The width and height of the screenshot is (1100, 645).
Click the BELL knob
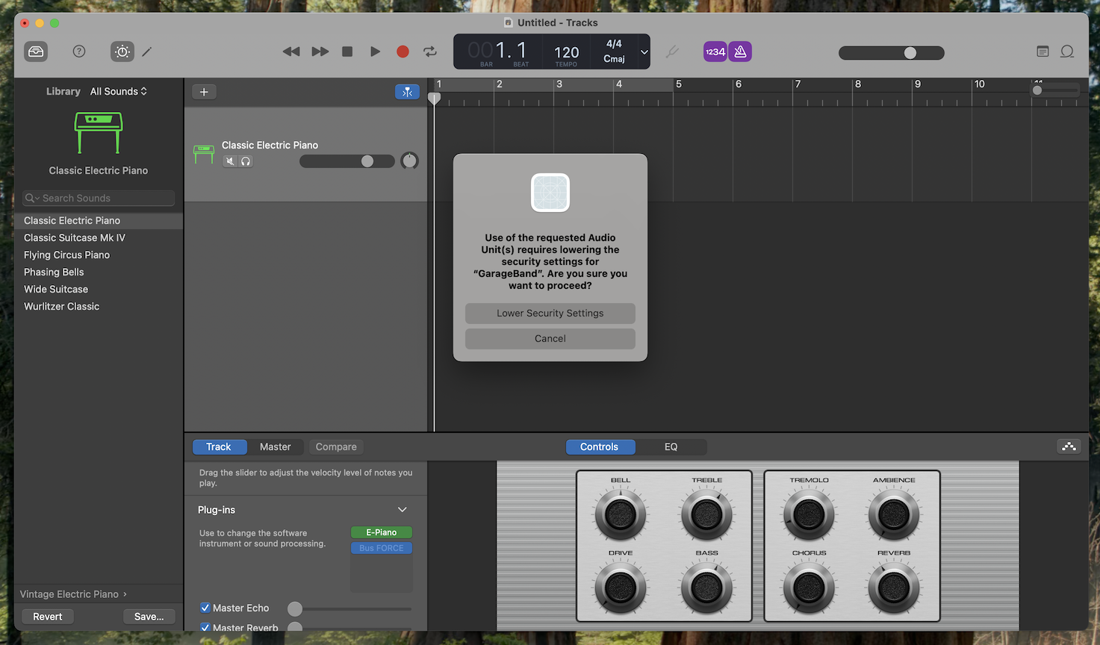point(620,514)
